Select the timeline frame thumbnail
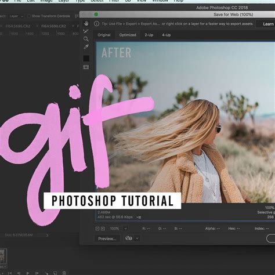The height and width of the screenshot is (275, 275). tap(3, 256)
